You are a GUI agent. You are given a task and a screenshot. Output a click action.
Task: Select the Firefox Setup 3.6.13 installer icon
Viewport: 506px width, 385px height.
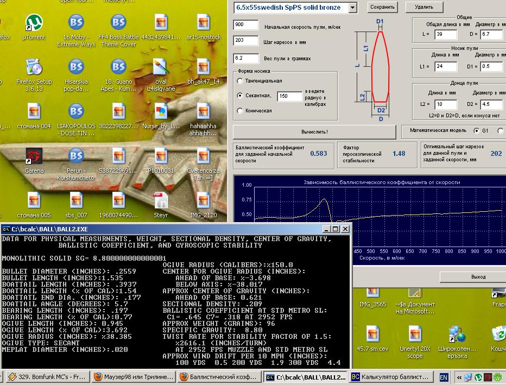click(34, 68)
